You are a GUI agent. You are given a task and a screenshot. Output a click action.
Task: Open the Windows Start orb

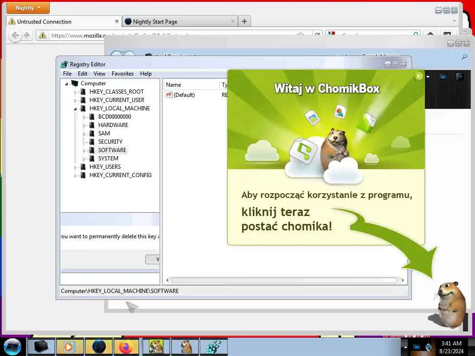(x=12, y=347)
